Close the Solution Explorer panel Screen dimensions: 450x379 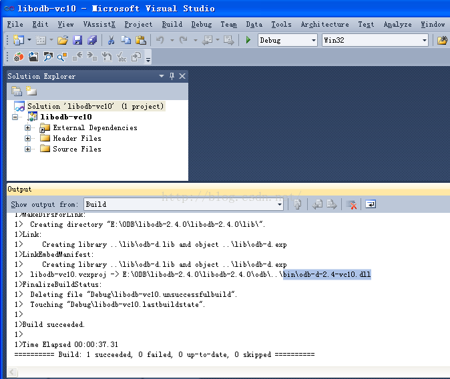point(182,76)
